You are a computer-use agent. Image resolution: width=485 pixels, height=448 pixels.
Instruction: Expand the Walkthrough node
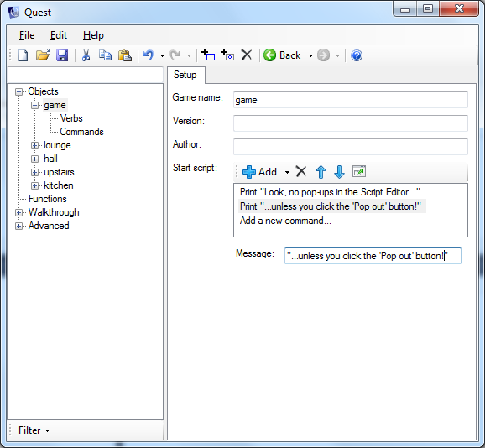(18, 213)
